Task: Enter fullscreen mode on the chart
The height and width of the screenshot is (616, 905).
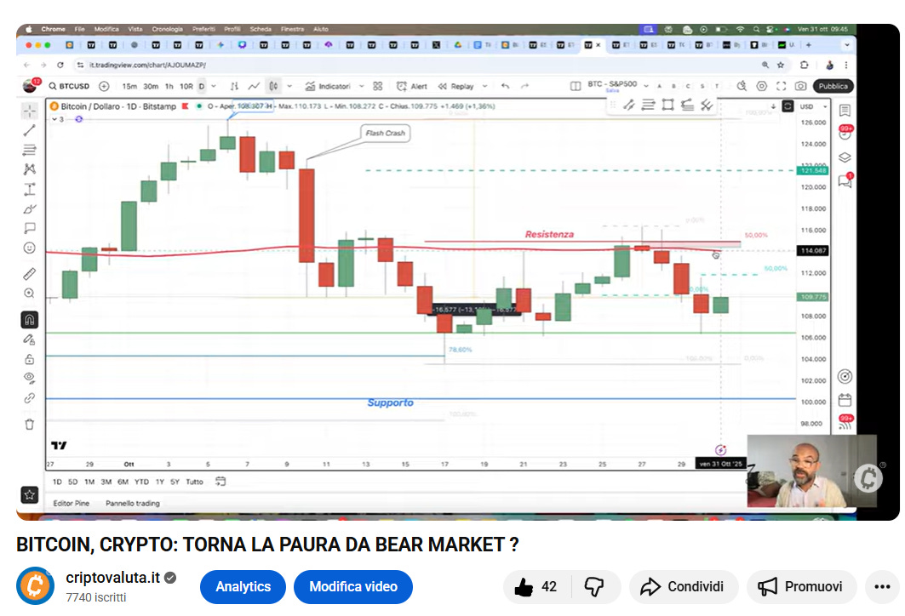Action: (x=781, y=86)
